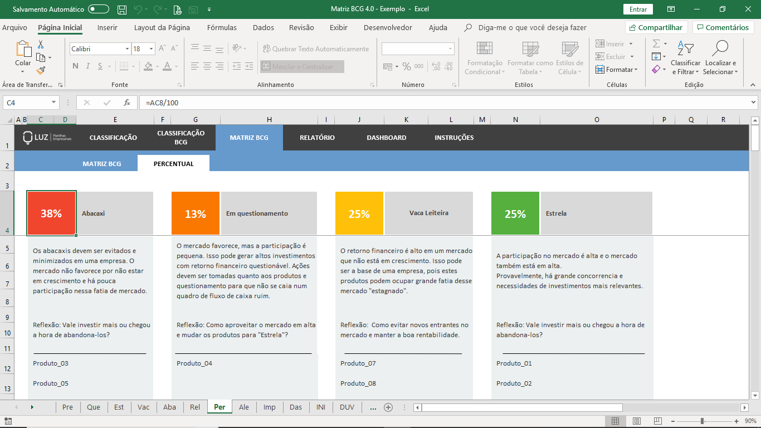Switch to page layout view in status bar
761x428 pixels.
[x=637, y=421]
